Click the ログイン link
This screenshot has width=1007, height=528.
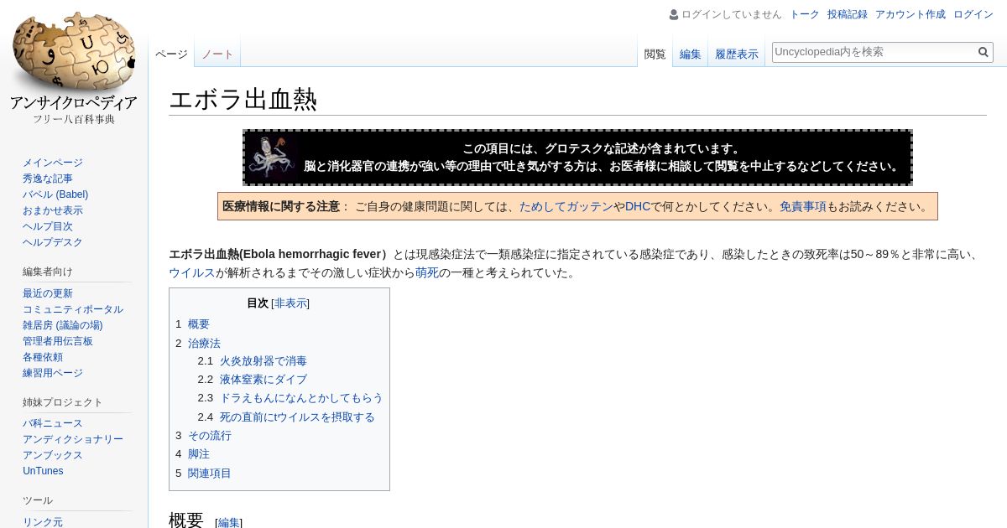click(973, 14)
